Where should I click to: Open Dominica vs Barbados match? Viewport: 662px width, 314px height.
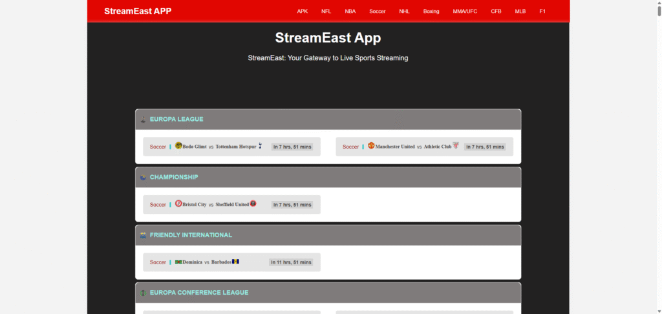tap(232, 262)
